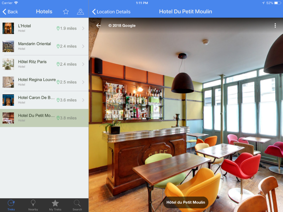
Task: Expand Mandarin Oriental row chevron
Action: pyautogui.click(x=83, y=46)
